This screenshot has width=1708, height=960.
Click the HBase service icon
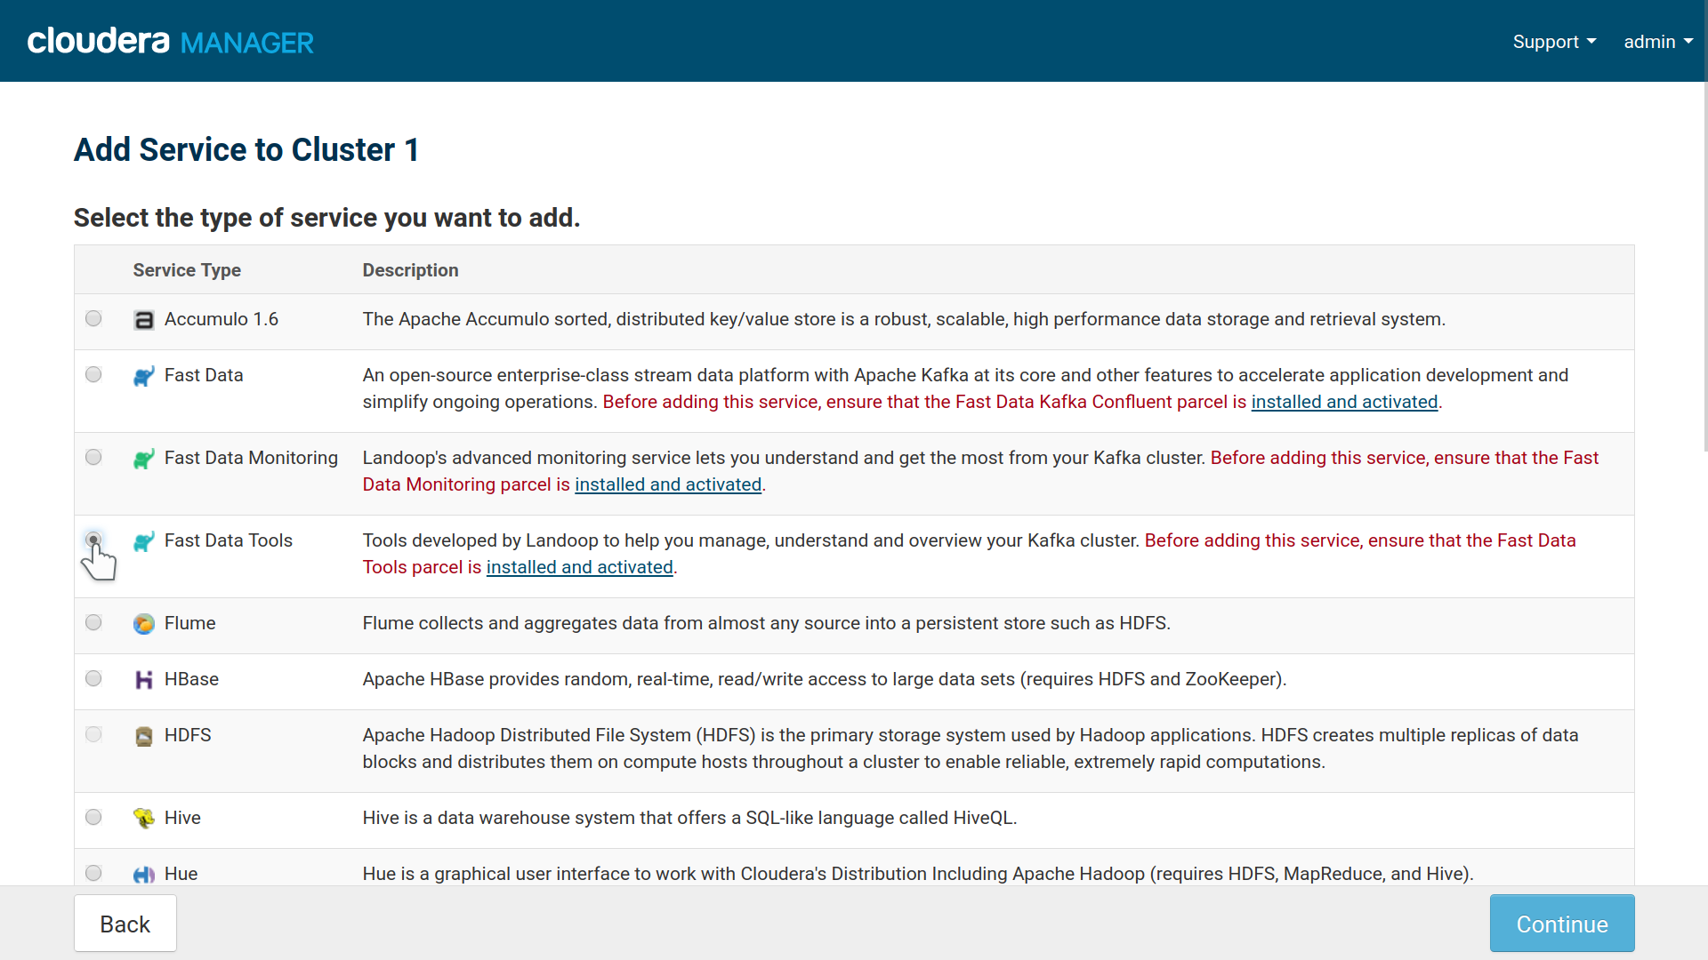pos(143,680)
